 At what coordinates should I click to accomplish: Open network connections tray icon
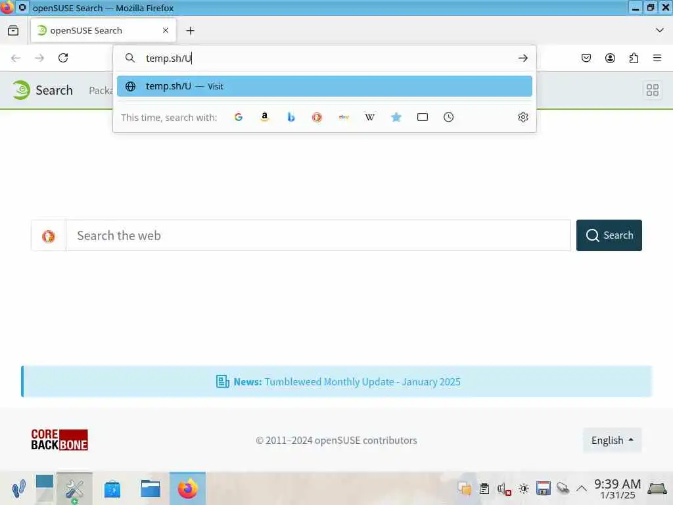(x=563, y=489)
